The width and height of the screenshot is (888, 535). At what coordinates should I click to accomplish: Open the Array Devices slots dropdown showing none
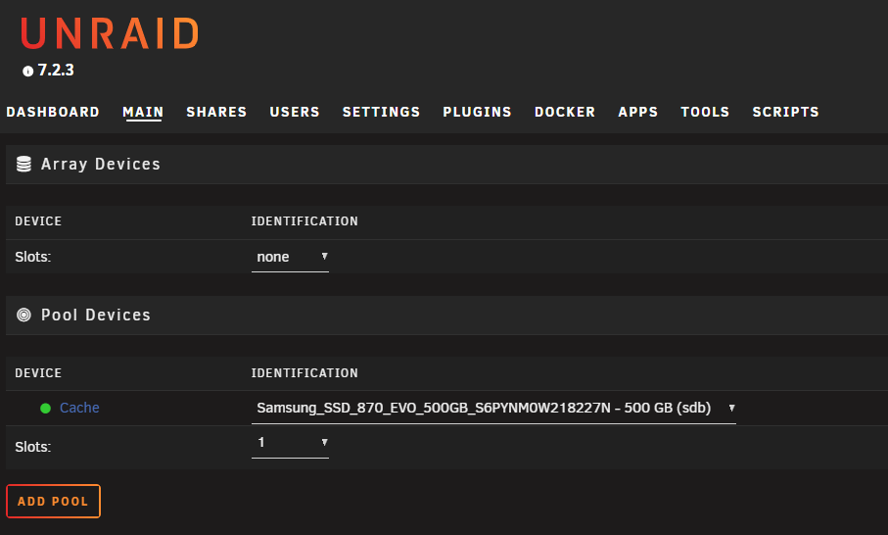pyautogui.click(x=290, y=258)
